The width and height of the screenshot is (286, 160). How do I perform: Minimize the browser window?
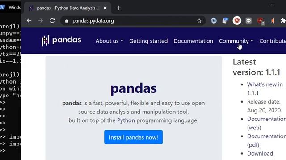click(273, 4)
